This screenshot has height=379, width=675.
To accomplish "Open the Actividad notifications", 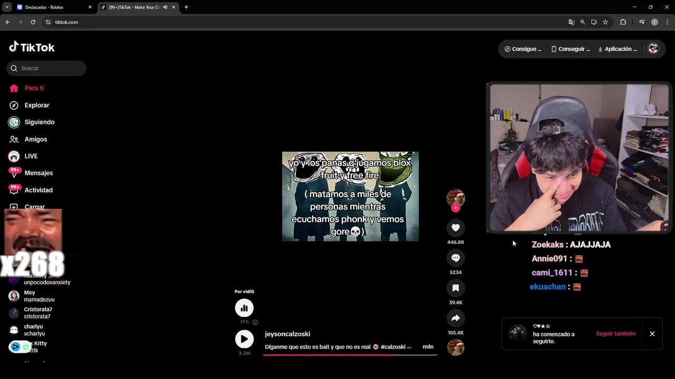I will click(38, 190).
